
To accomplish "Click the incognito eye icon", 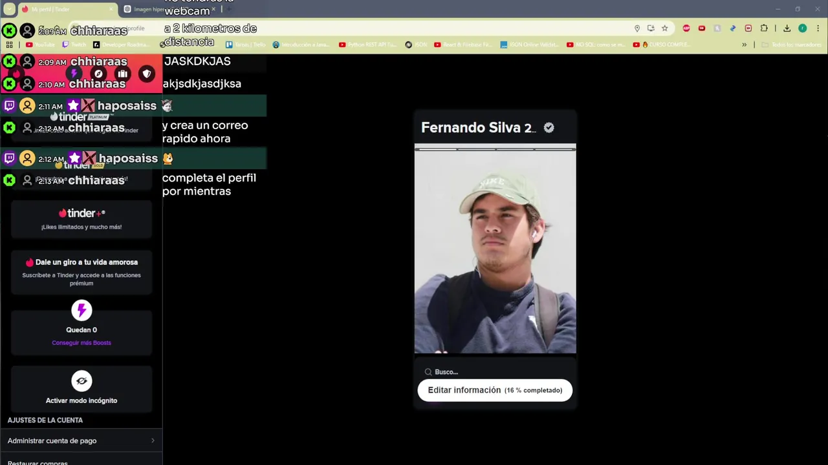I will point(82,381).
